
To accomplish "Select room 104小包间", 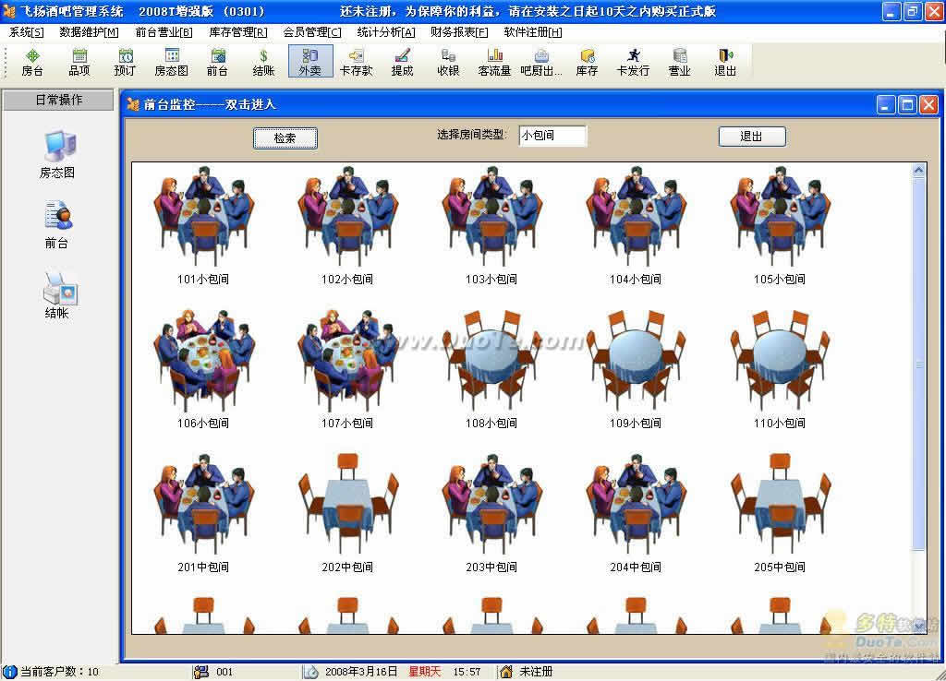I will point(636,225).
